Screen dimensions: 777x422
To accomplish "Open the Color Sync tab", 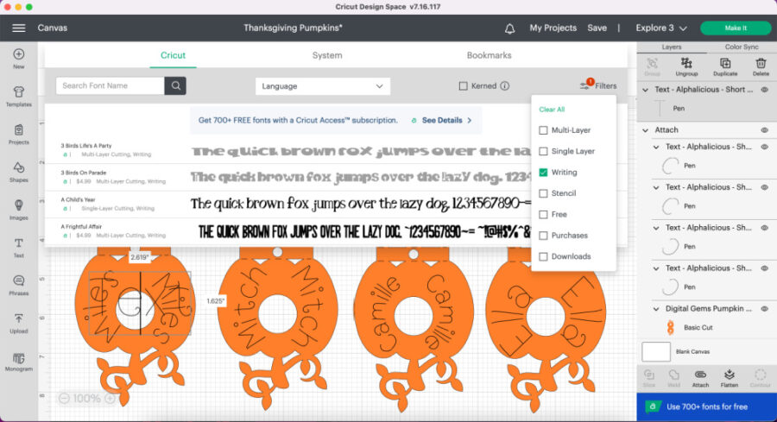I will (741, 47).
